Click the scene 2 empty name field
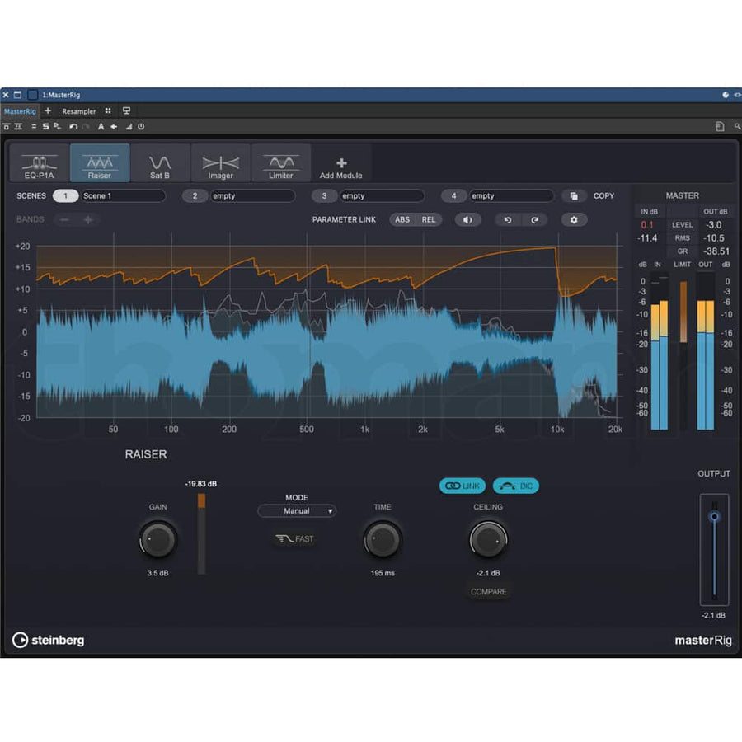The height and width of the screenshot is (742, 742). (252, 196)
